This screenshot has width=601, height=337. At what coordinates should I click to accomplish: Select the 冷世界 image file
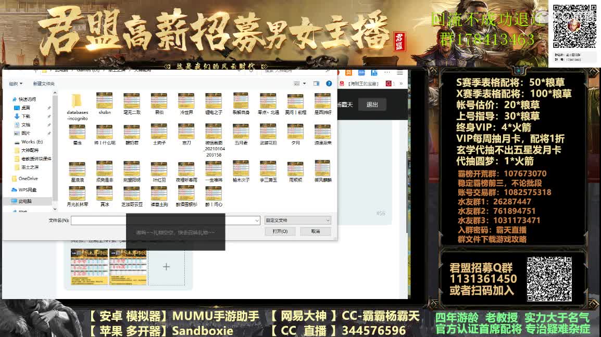[186, 103]
